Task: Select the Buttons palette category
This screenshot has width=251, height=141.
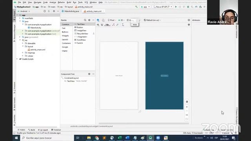Action: [x=65, y=32]
